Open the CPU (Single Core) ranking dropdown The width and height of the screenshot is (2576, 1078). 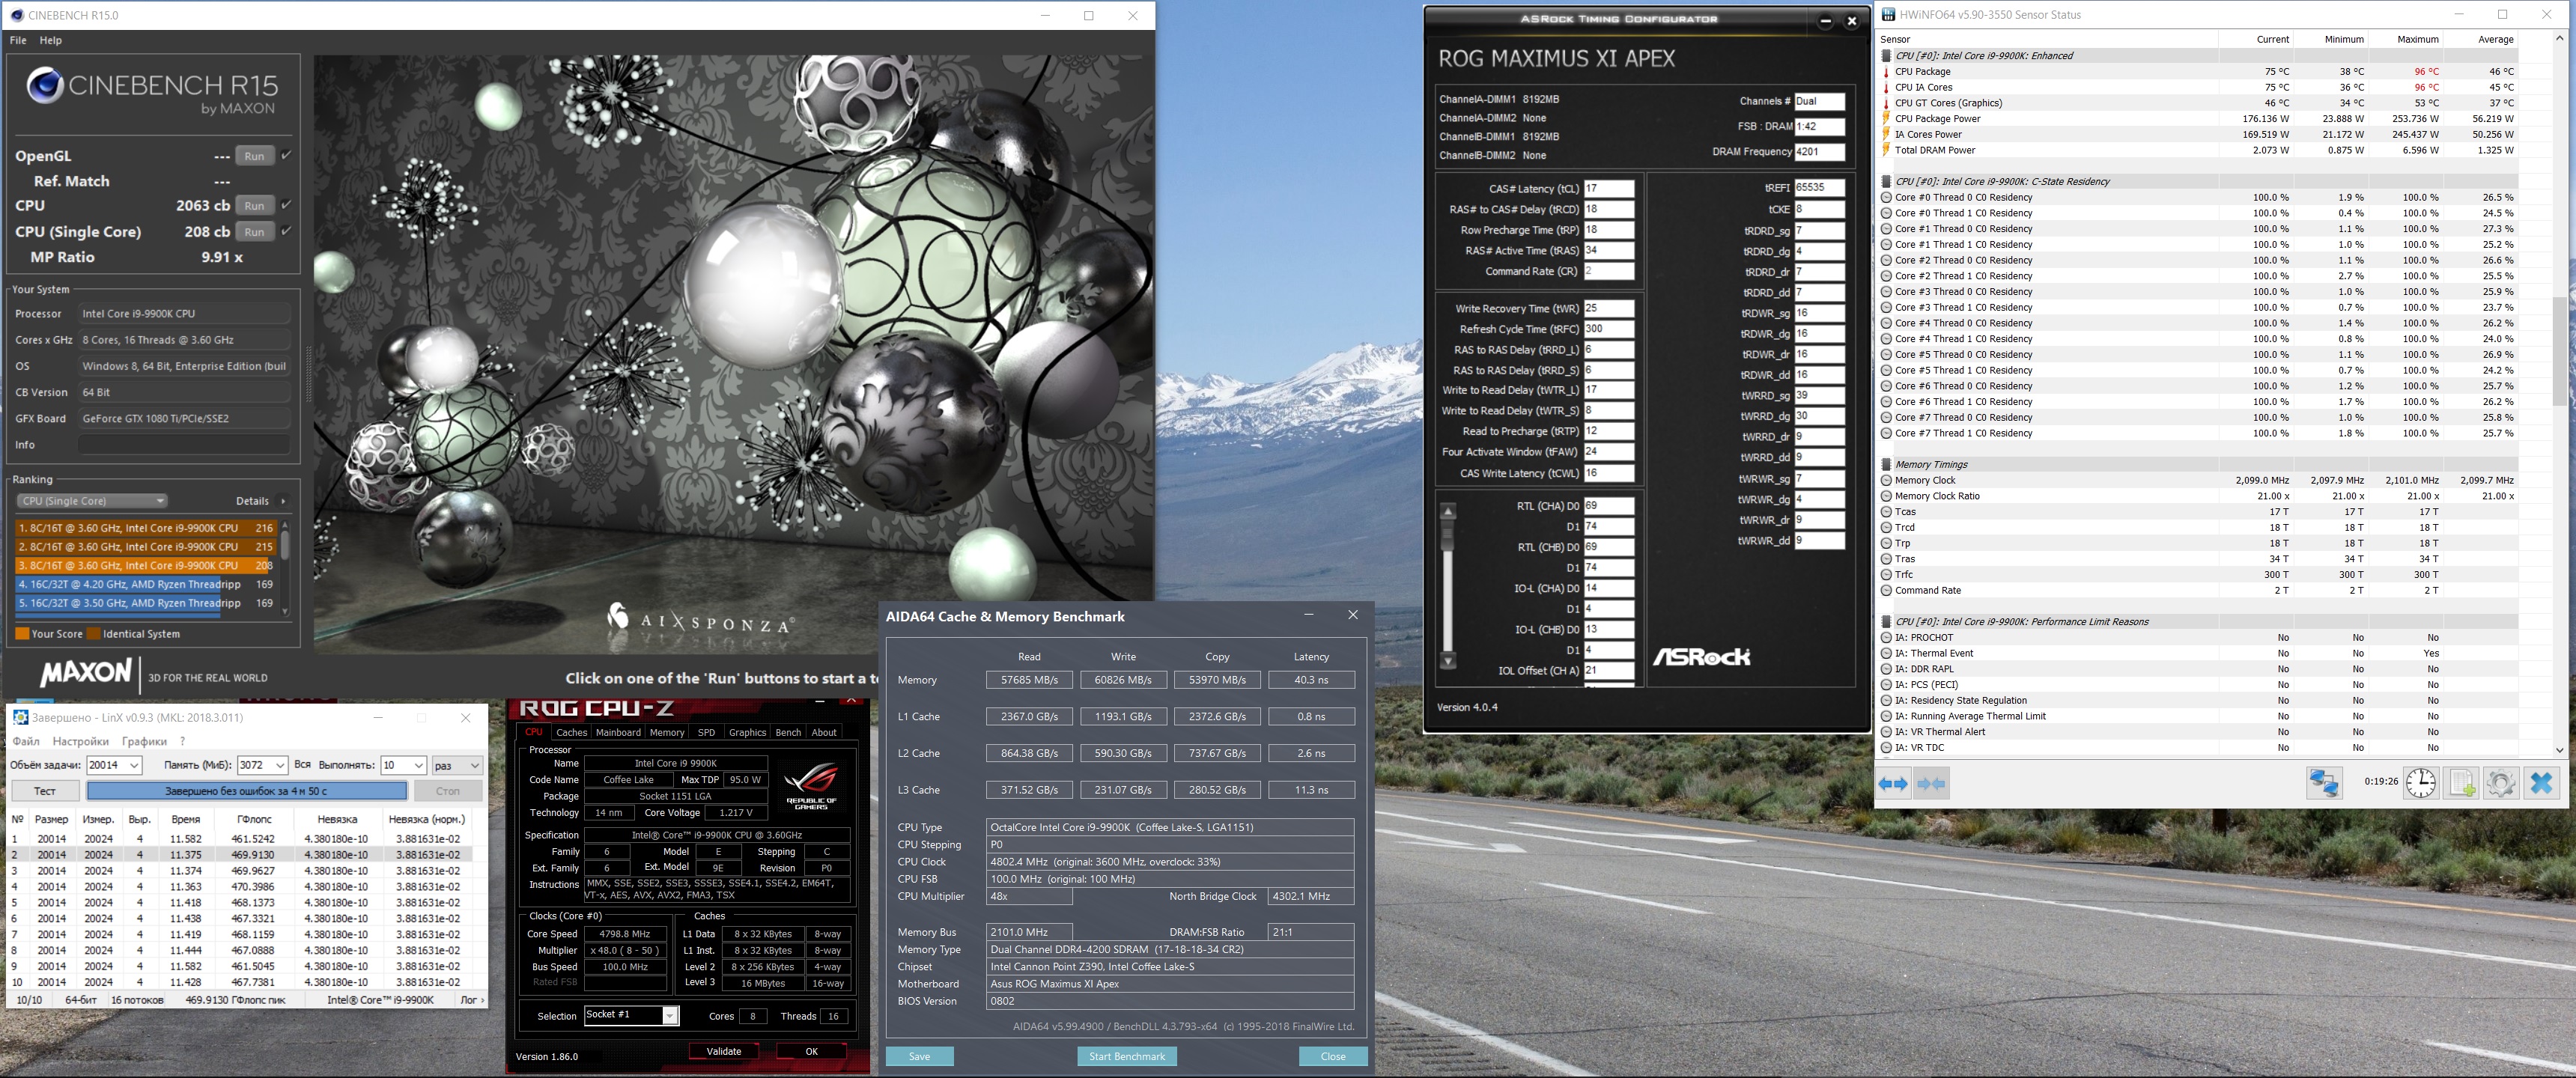92,501
